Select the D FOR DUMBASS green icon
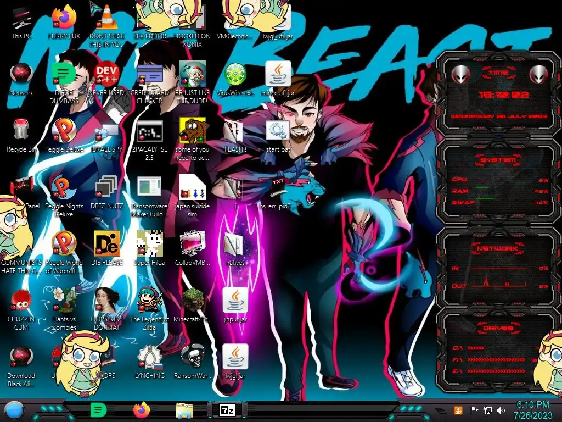 pos(64,84)
